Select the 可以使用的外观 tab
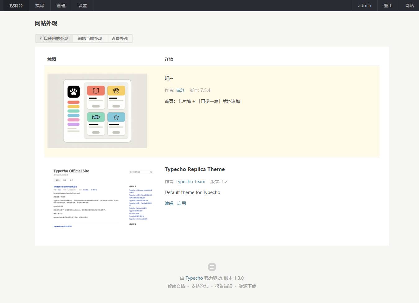 click(54, 38)
